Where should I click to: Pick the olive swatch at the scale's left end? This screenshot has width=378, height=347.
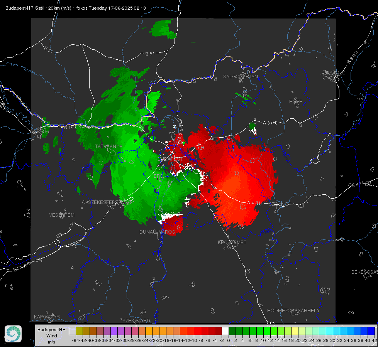coord(79,331)
